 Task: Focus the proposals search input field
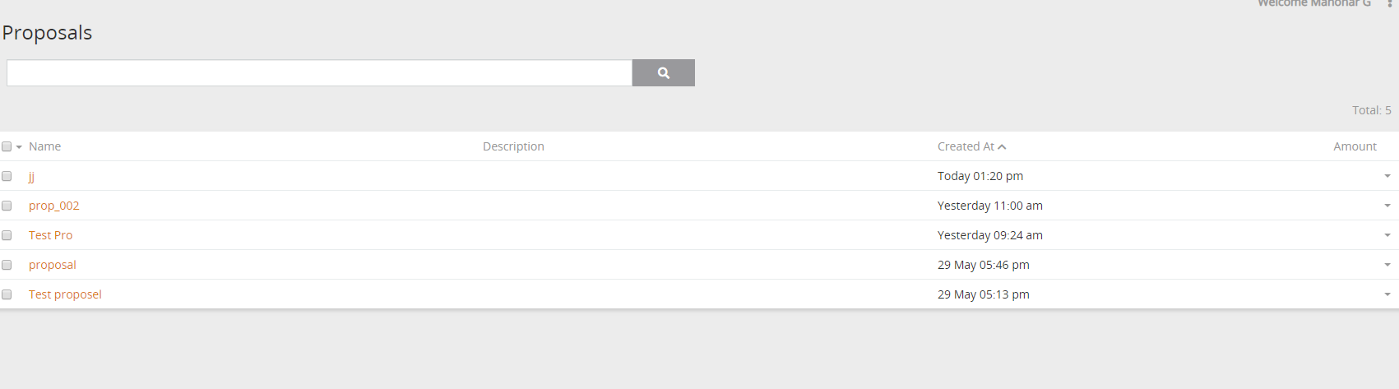(x=319, y=73)
